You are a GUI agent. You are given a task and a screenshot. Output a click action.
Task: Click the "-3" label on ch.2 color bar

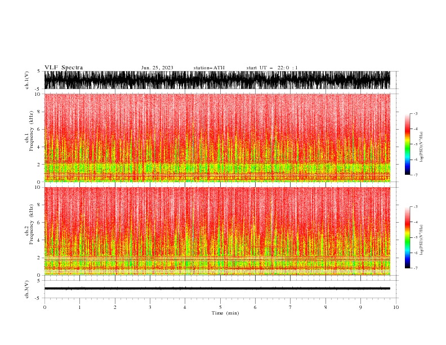coord(416,207)
